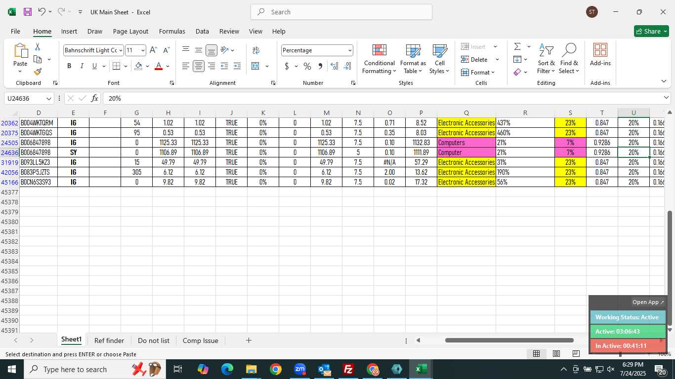The height and width of the screenshot is (379, 675).
Task: Open the fill color dropdown arrow
Action: tap(147, 66)
